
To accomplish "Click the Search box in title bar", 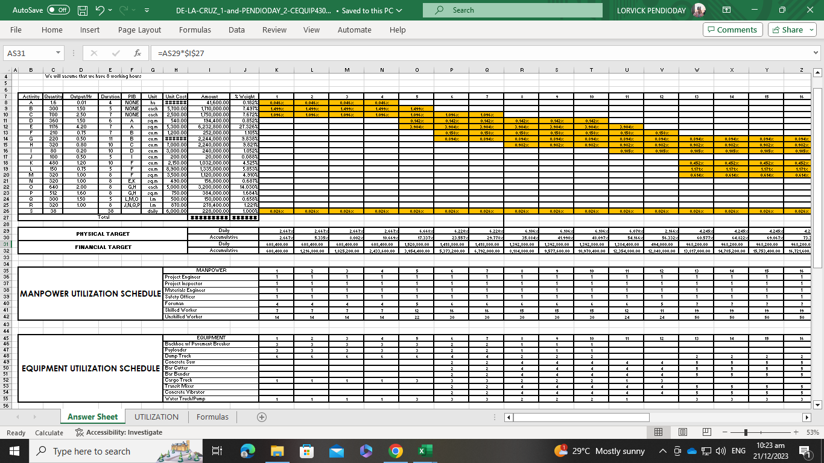I will coord(513,10).
